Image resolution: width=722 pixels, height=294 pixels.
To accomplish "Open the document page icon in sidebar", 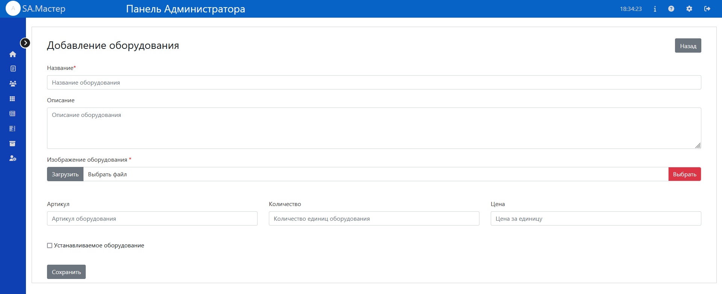I will (x=13, y=69).
